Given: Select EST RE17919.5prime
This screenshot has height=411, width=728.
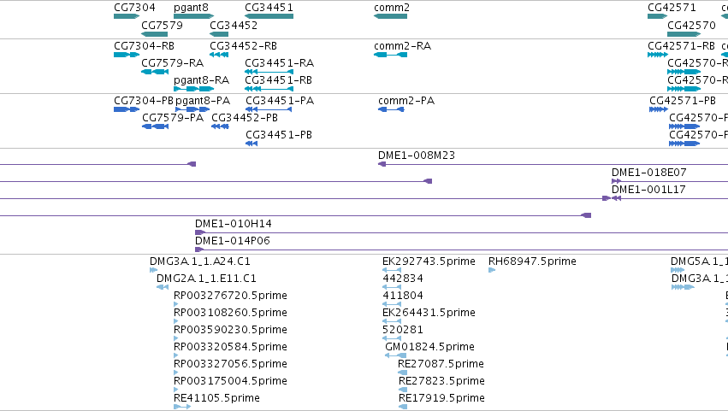Looking at the screenshot, I should point(441,398).
